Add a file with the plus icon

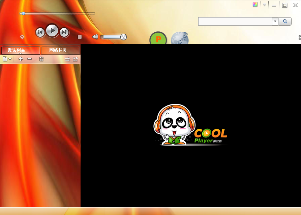point(21,59)
